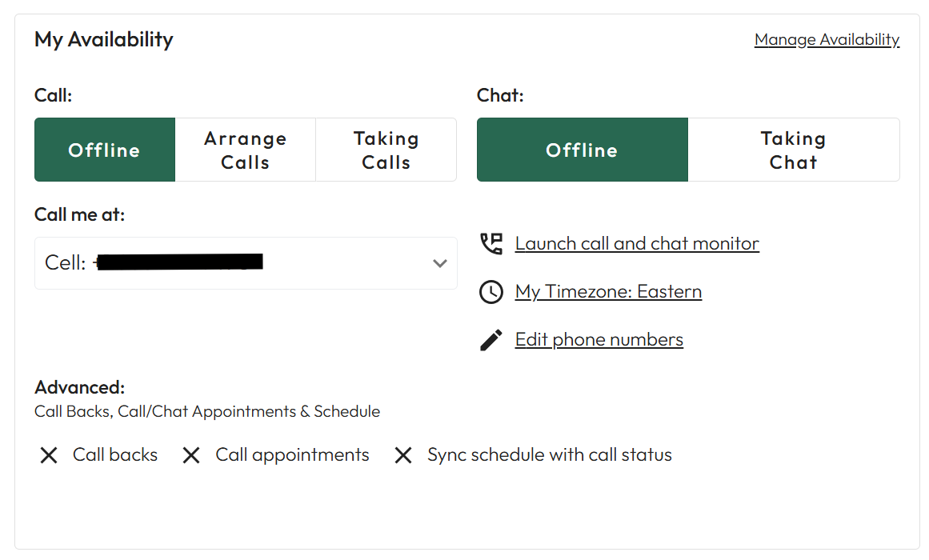
Task: Click the clock icon beside My Timezone
Action: (x=491, y=292)
